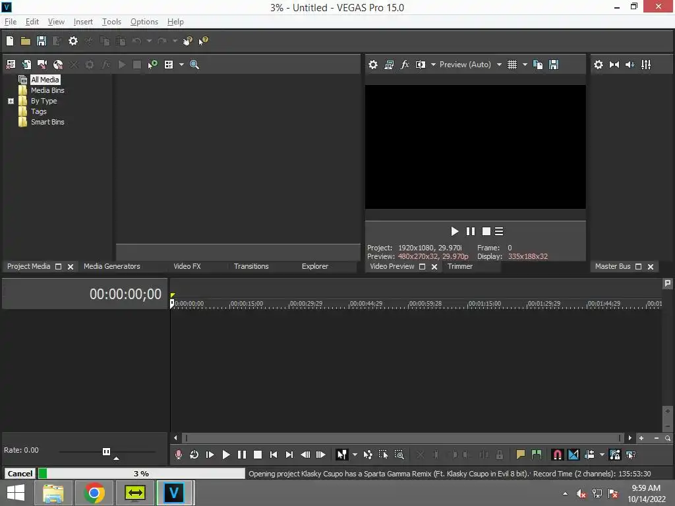
Task: Open Video Preview project settings gear
Action: click(x=373, y=65)
